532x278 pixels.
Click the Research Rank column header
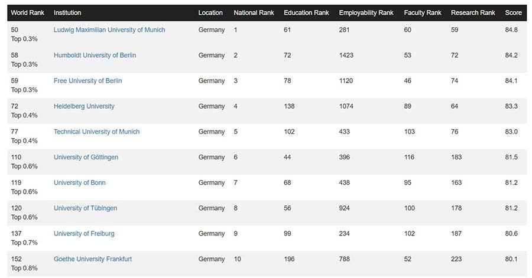pos(473,13)
